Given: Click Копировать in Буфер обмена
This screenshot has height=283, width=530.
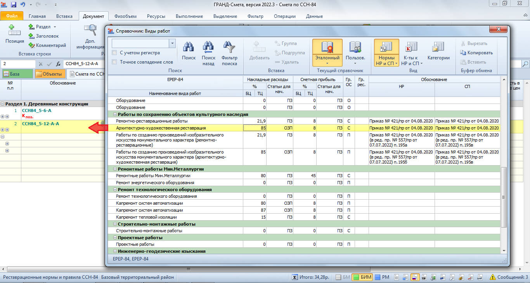Looking at the screenshot, I should tap(476, 53).
